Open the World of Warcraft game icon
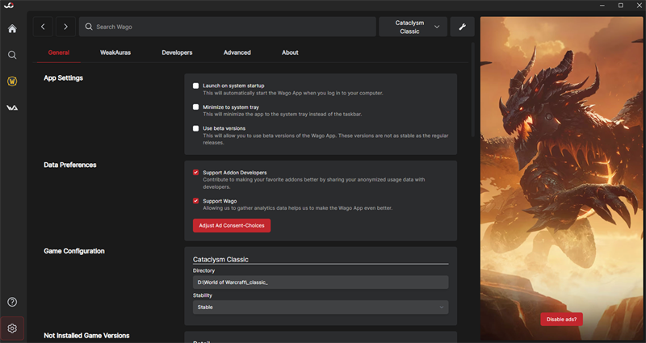Viewport: 646px width, 343px height. [x=12, y=82]
